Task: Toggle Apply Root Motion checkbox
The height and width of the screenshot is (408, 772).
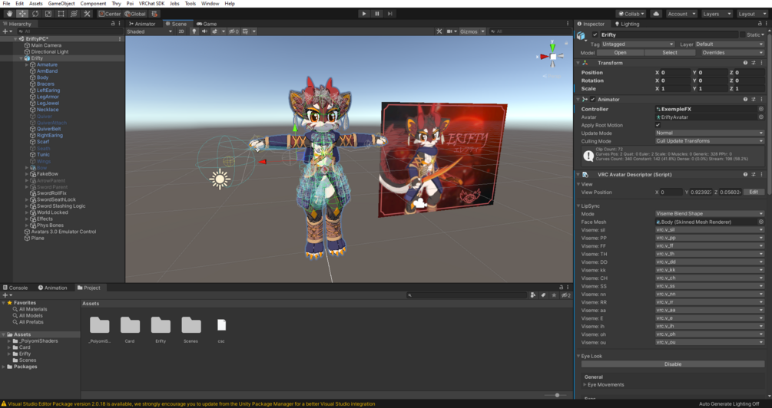Action: (658, 125)
